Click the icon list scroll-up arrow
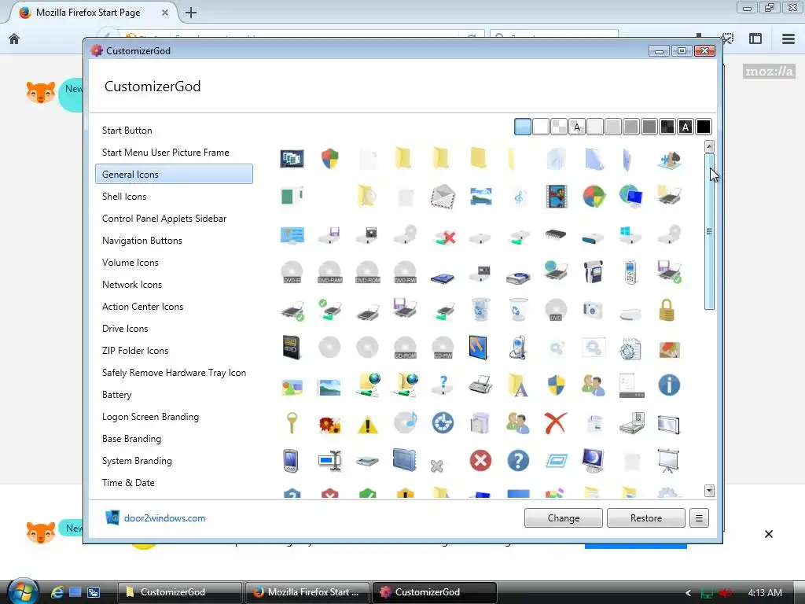The image size is (805, 604). point(710,147)
